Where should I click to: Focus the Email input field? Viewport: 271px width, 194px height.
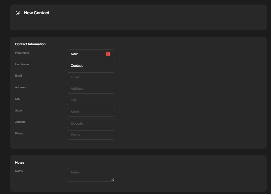click(x=91, y=77)
